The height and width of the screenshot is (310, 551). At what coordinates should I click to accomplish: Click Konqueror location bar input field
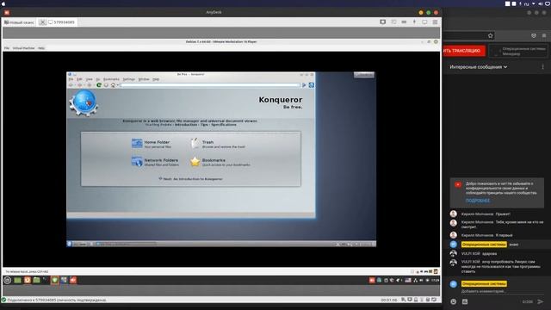(210, 85)
